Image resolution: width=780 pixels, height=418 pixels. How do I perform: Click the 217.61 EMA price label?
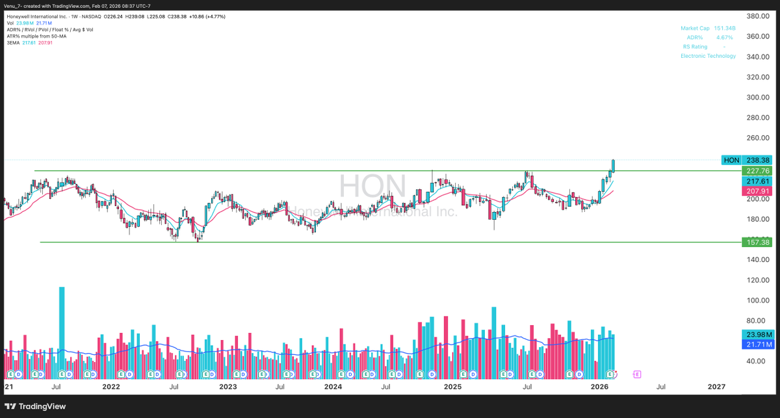click(x=757, y=181)
